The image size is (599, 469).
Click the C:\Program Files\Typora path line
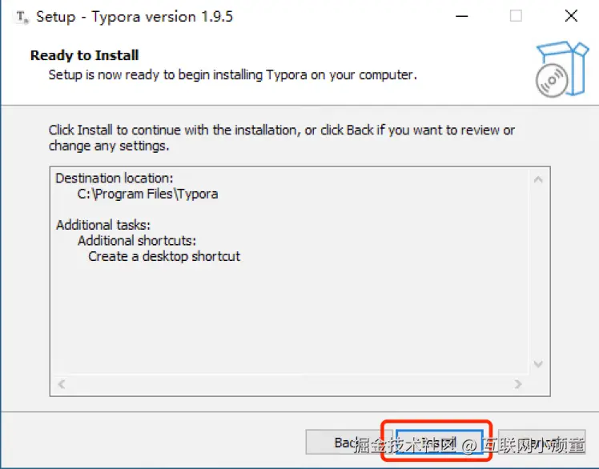pos(147,194)
